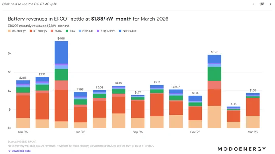Select the $1.74 bar total label
Image resolution: width=275 pixels, height=154 pixels.
[195, 93]
